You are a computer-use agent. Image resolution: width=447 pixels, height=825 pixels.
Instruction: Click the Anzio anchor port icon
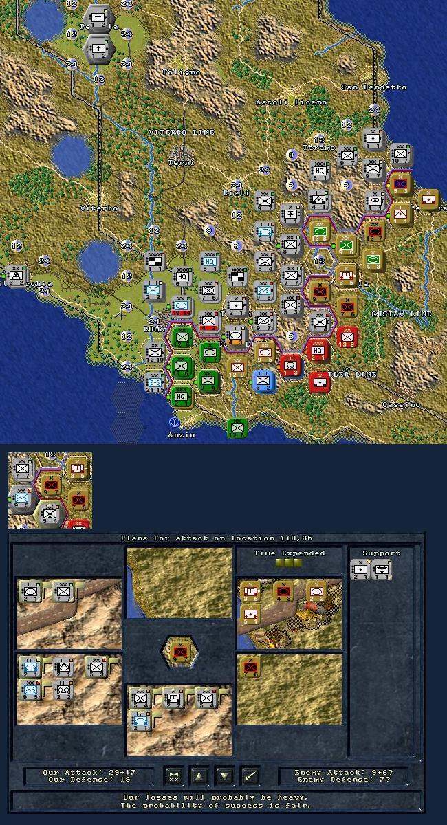point(175,422)
